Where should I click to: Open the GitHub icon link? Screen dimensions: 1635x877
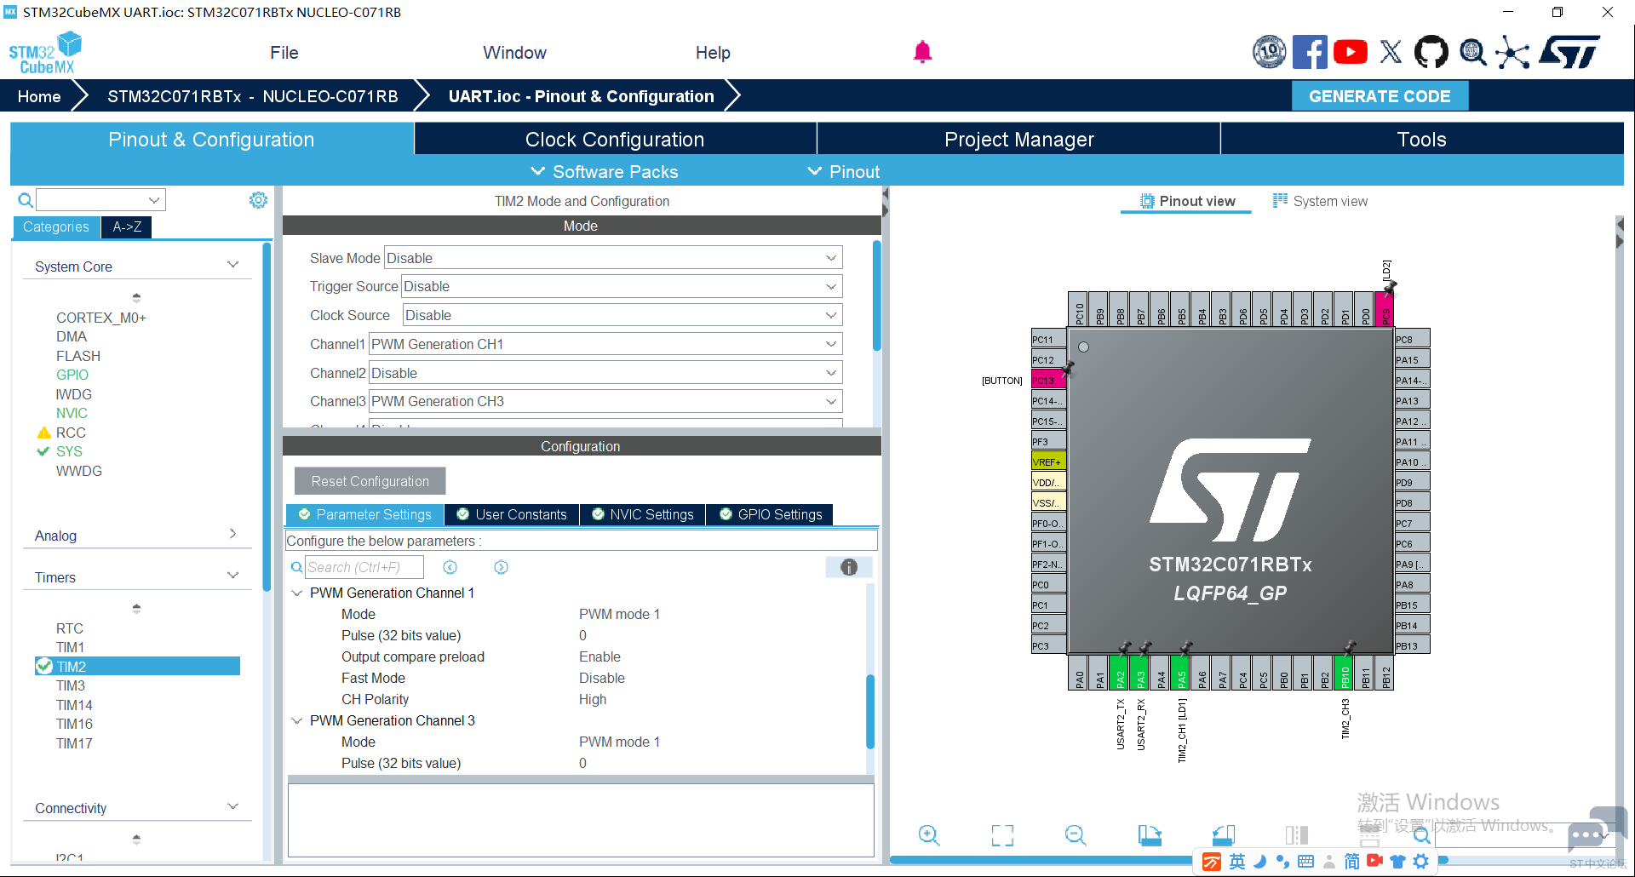point(1431,52)
